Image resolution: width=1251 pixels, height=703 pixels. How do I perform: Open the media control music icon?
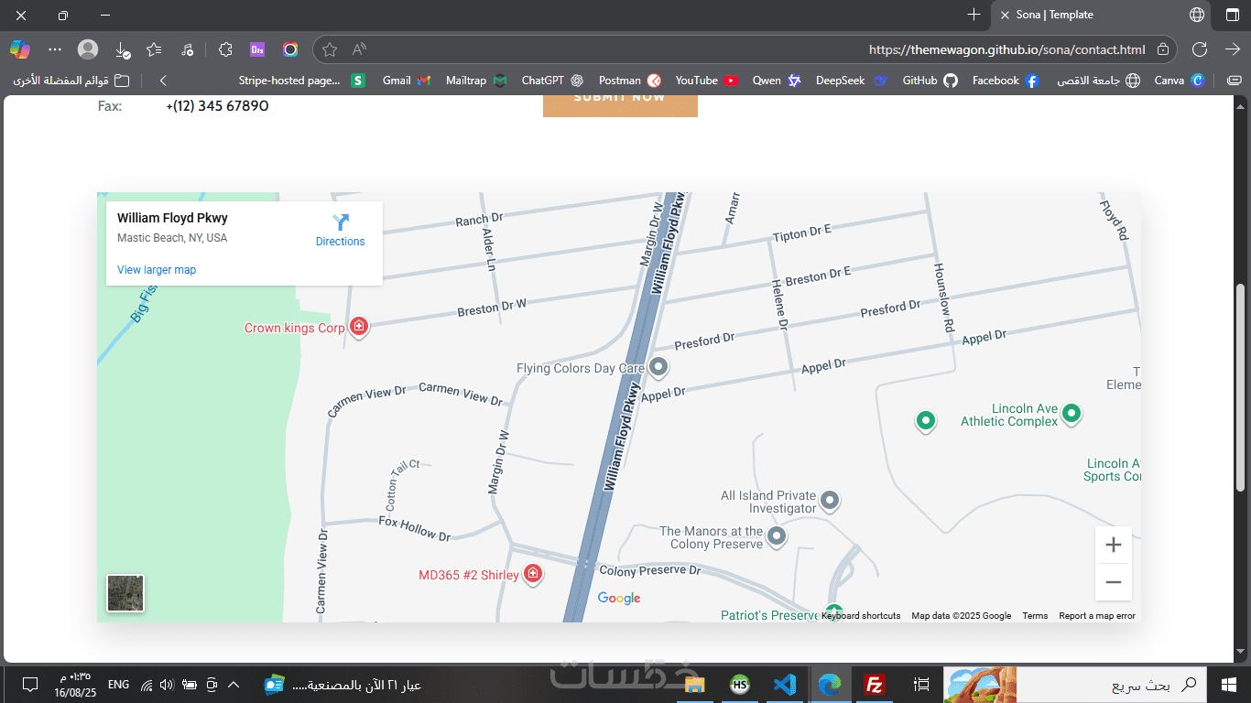(x=187, y=49)
